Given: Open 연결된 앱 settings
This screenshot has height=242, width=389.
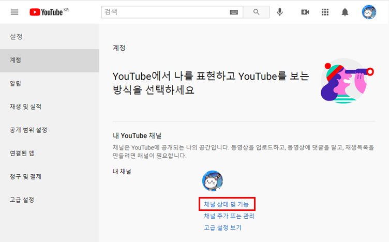Looking at the screenshot, I should (x=50, y=153).
